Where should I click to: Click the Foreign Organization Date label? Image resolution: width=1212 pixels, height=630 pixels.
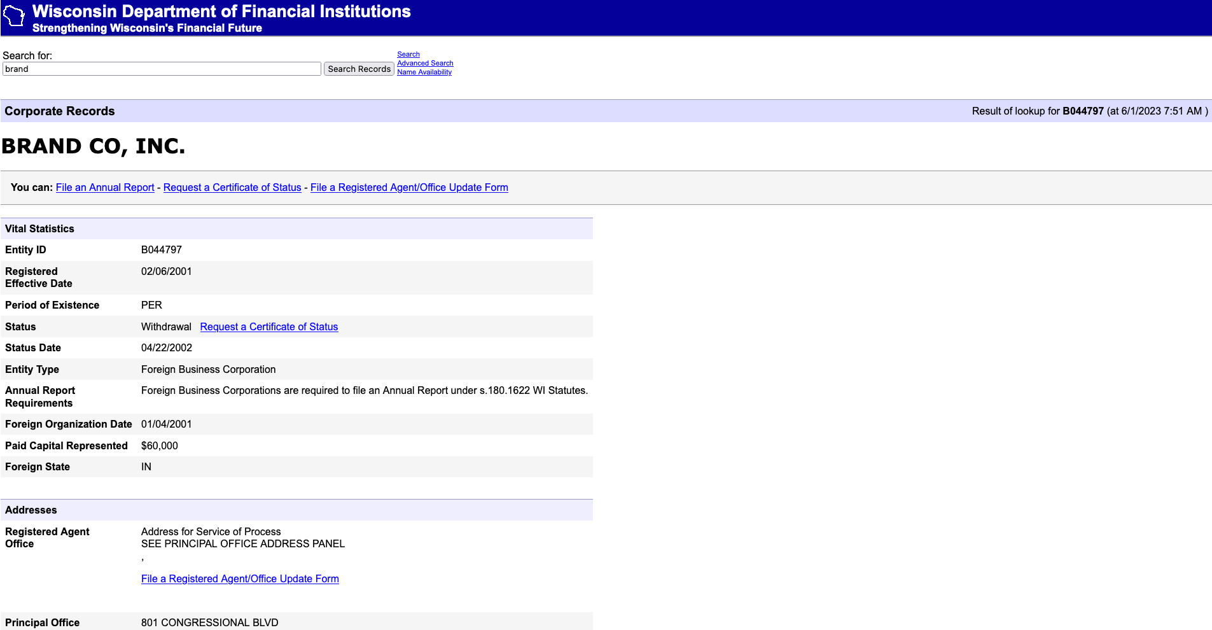point(69,424)
